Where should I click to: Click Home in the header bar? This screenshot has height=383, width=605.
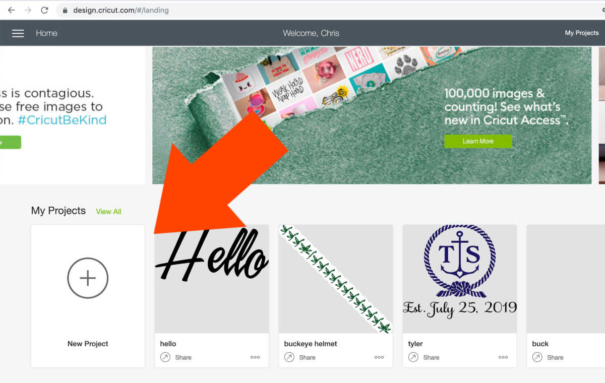click(x=46, y=33)
